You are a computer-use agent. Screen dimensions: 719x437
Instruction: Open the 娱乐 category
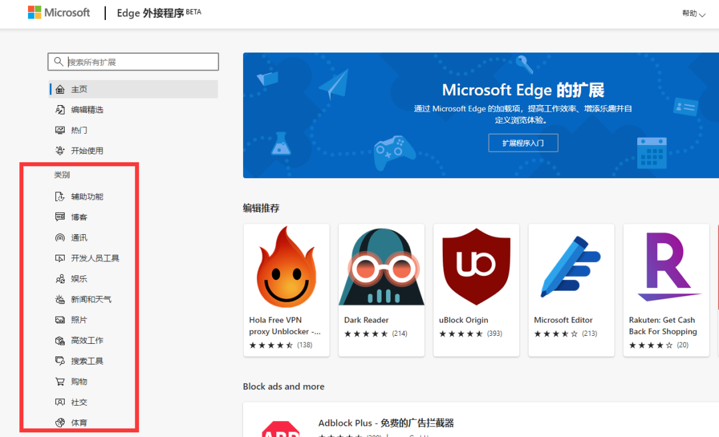(79, 279)
